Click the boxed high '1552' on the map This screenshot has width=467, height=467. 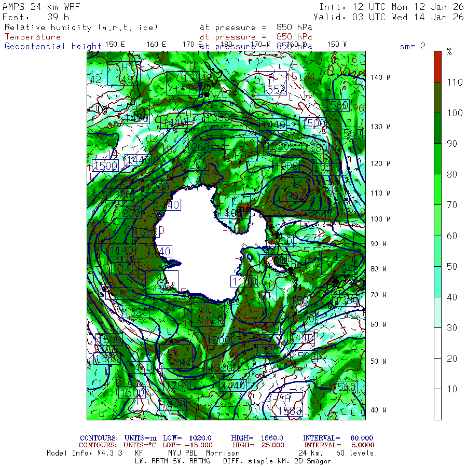(270, 84)
